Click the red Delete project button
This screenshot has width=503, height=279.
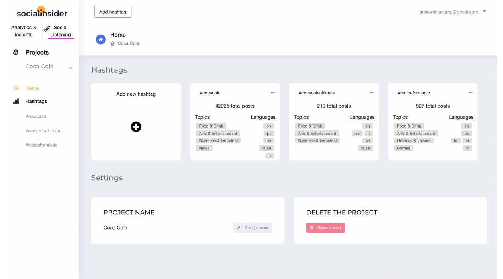click(325, 228)
